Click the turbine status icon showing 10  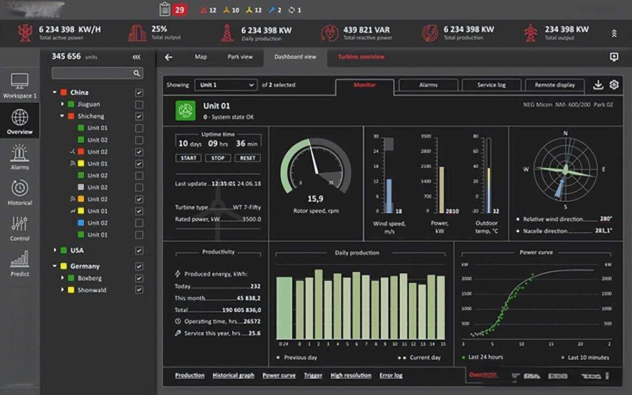(x=227, y=10)
